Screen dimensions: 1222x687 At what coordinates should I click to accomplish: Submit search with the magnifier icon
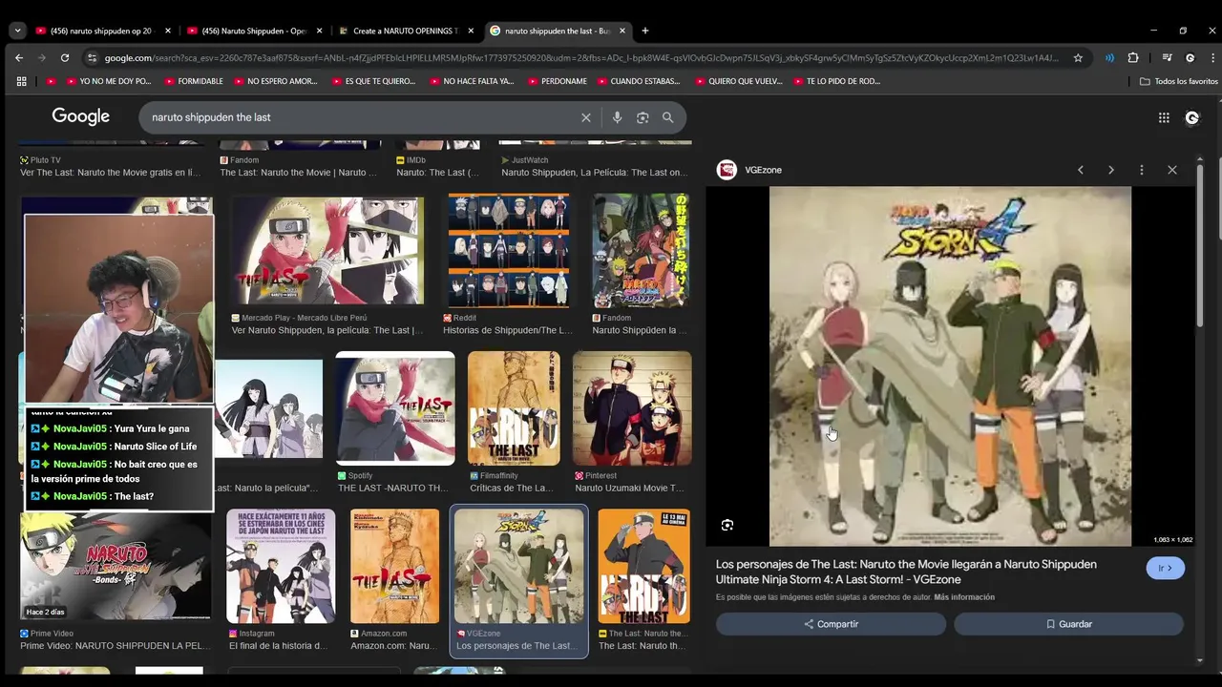[x=667, y=117]
